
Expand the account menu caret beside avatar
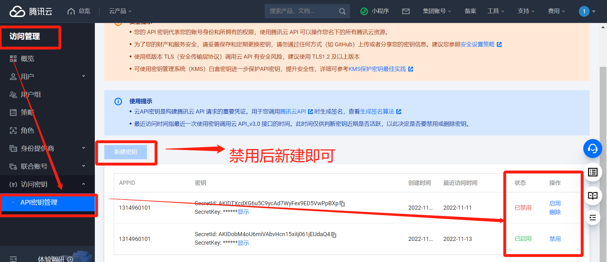594,12
